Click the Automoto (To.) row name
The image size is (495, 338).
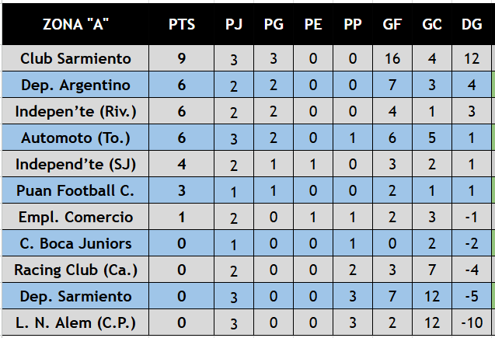[x=75, y=138]
